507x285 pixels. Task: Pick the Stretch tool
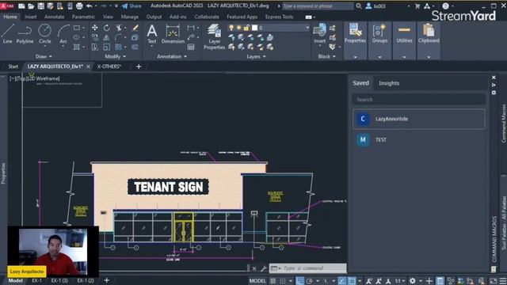tap(95, 47)
